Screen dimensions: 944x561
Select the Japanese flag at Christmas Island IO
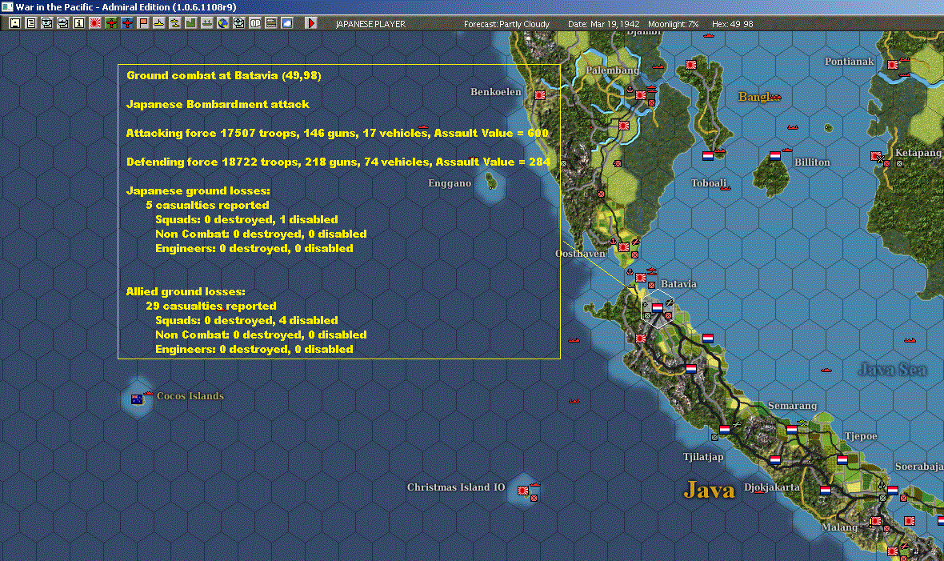[x=523, y=491]
